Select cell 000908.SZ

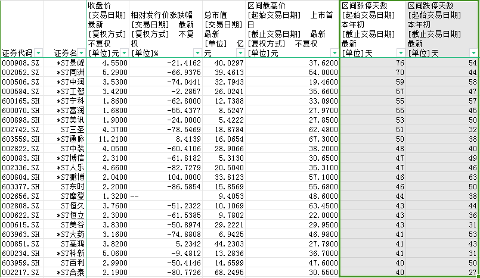(x=21, y=63)
